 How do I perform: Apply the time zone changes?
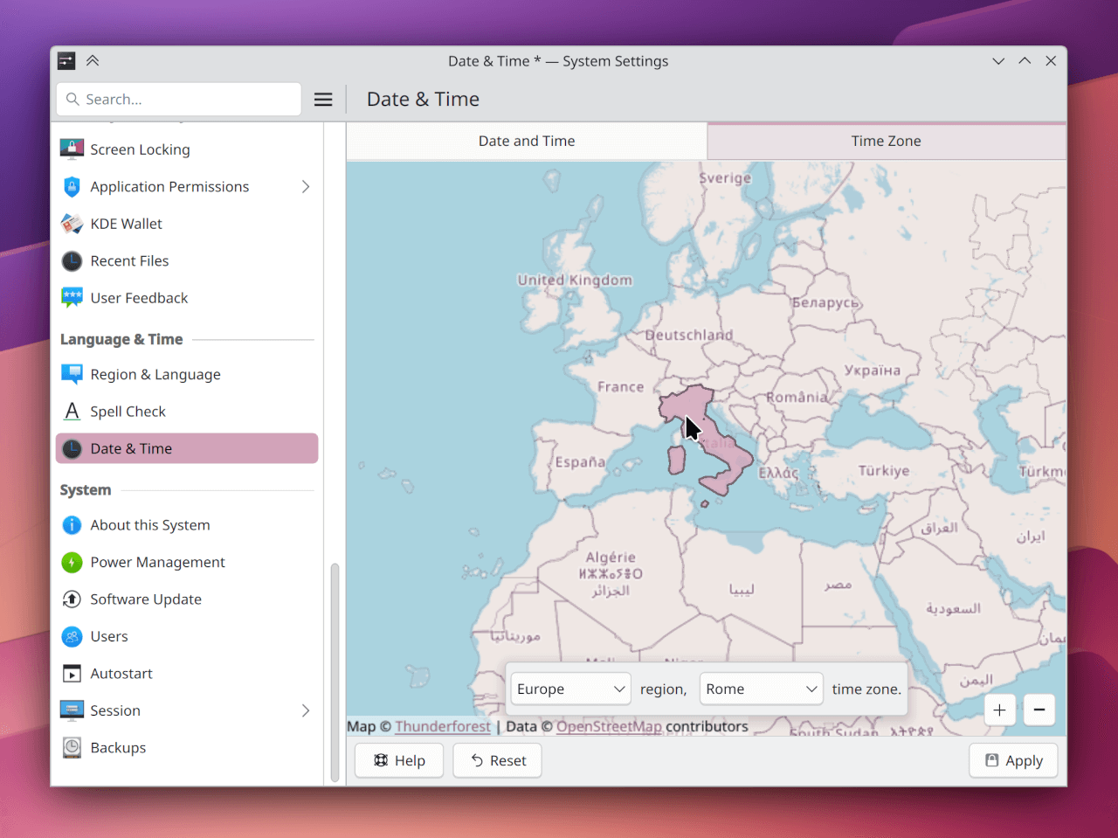click(x=1013, y=760)
